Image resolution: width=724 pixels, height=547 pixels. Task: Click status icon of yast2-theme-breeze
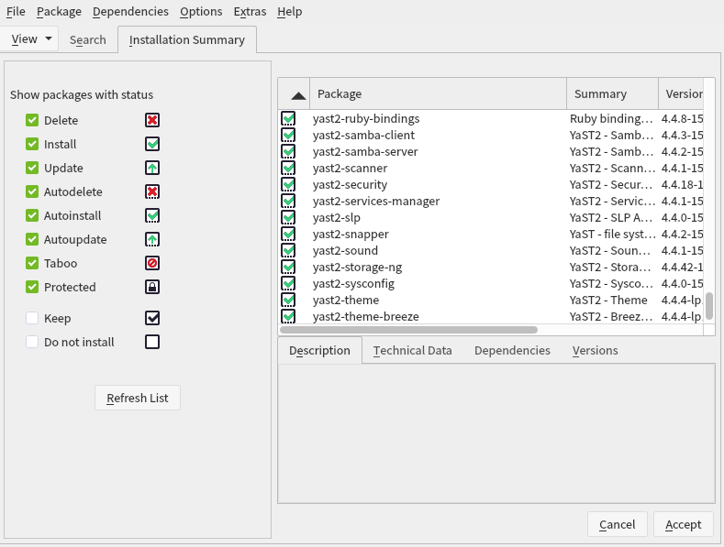coord(288,316)
